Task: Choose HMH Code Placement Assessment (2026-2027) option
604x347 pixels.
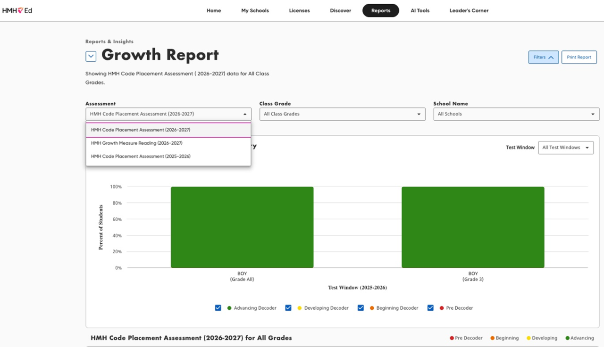Action: 168,130
